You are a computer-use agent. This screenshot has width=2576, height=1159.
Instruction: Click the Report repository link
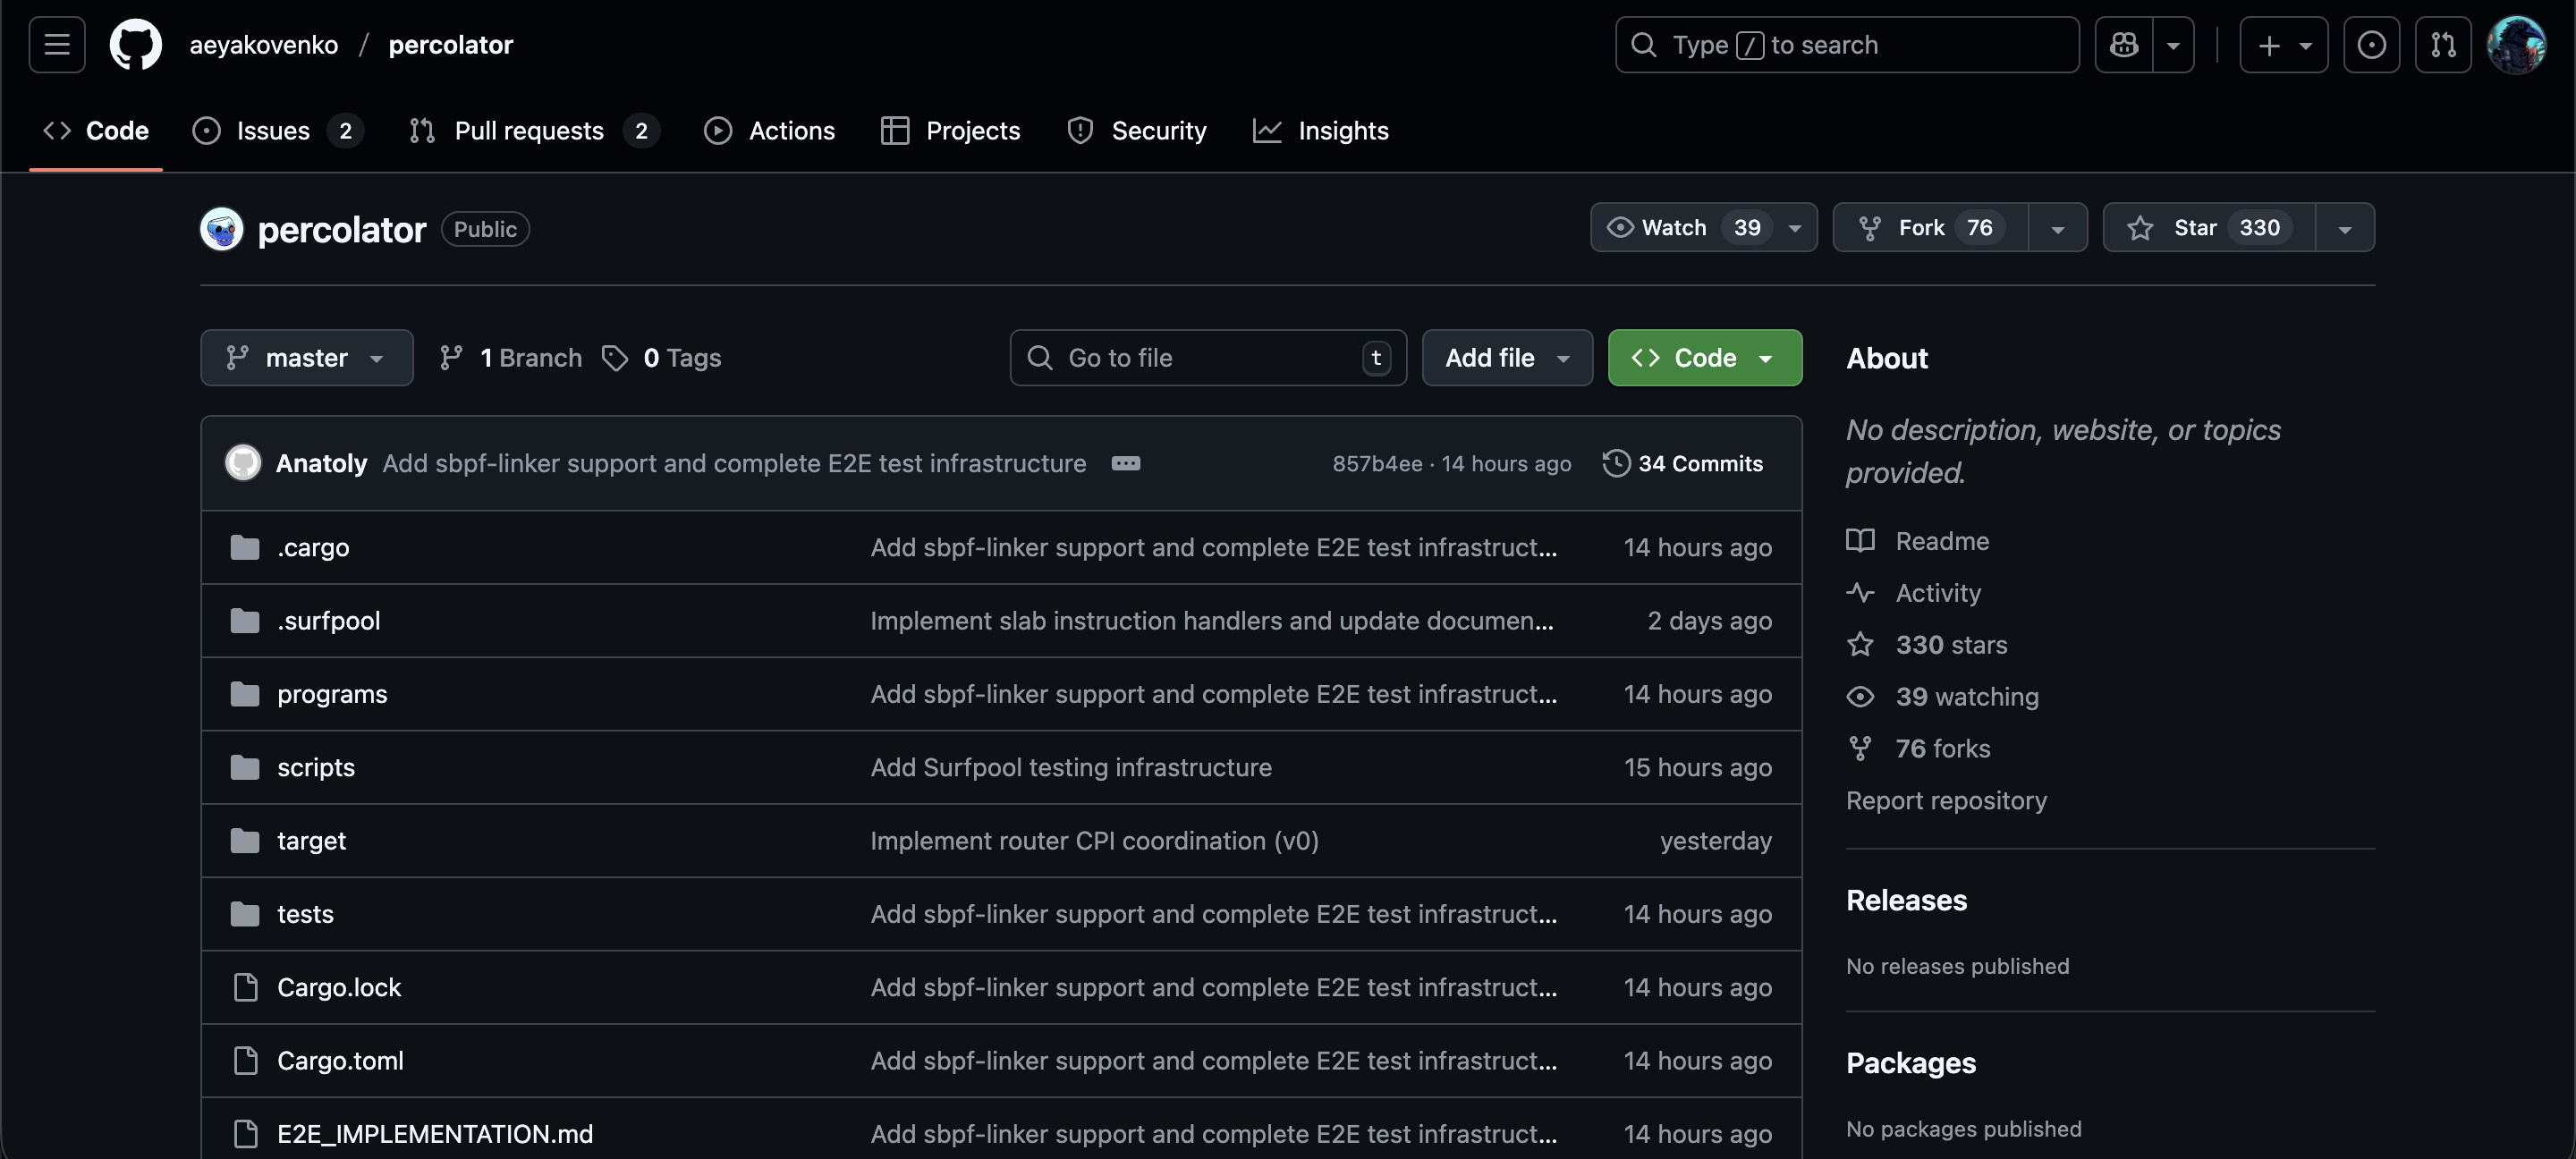pos(1945,801)
